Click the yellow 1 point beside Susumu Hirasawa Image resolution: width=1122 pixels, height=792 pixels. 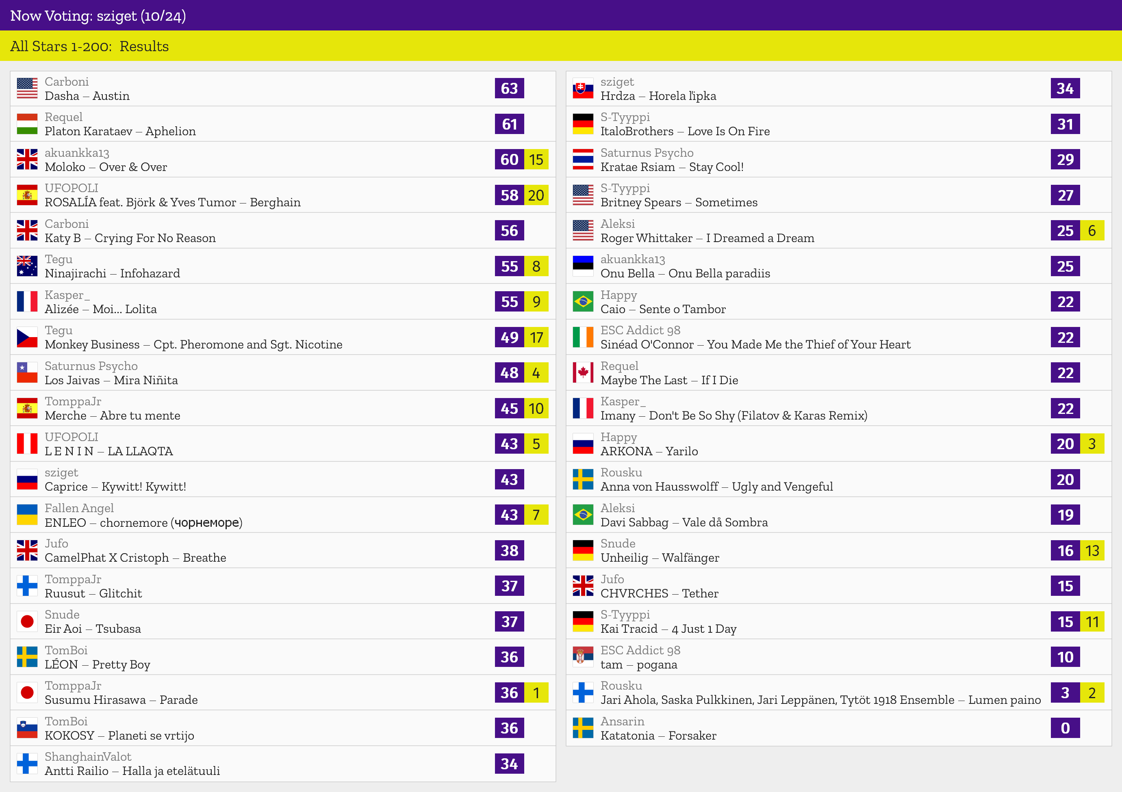pyautogui.click(x=536, y=692)
